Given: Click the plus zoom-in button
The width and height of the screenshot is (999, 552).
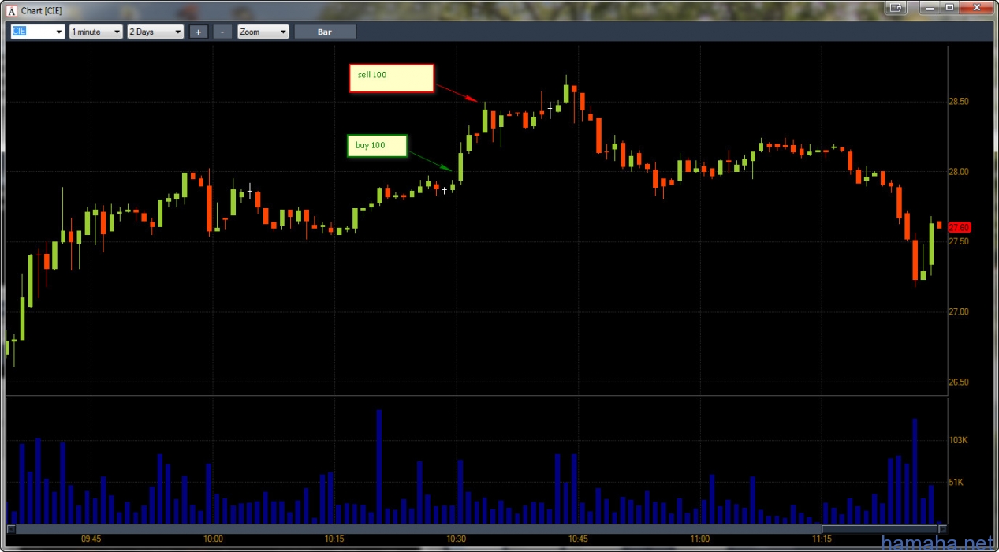Looking at the screenshot, I should (198, 32).
